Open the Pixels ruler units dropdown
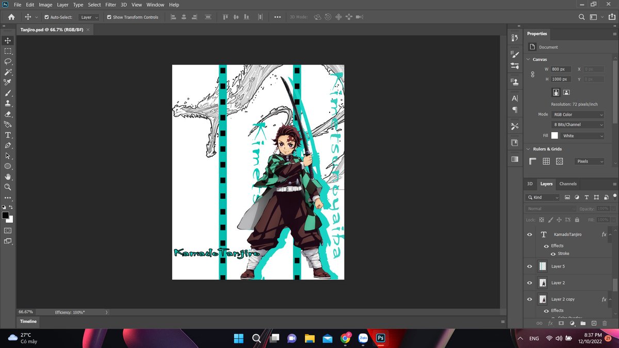This screenshot has height=348, width=619. 590,161
